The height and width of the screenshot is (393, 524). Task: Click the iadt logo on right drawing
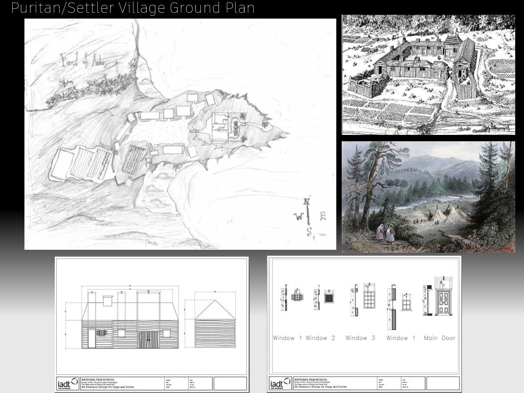coord(280,383)
